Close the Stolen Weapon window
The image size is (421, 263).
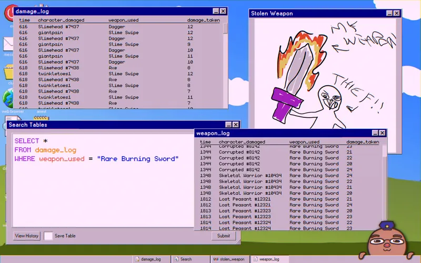coord(397,13)
